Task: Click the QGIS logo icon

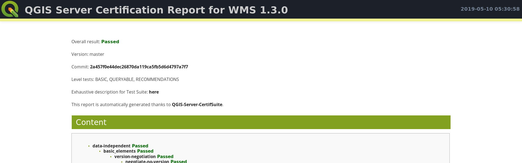Action: point(10,9)
